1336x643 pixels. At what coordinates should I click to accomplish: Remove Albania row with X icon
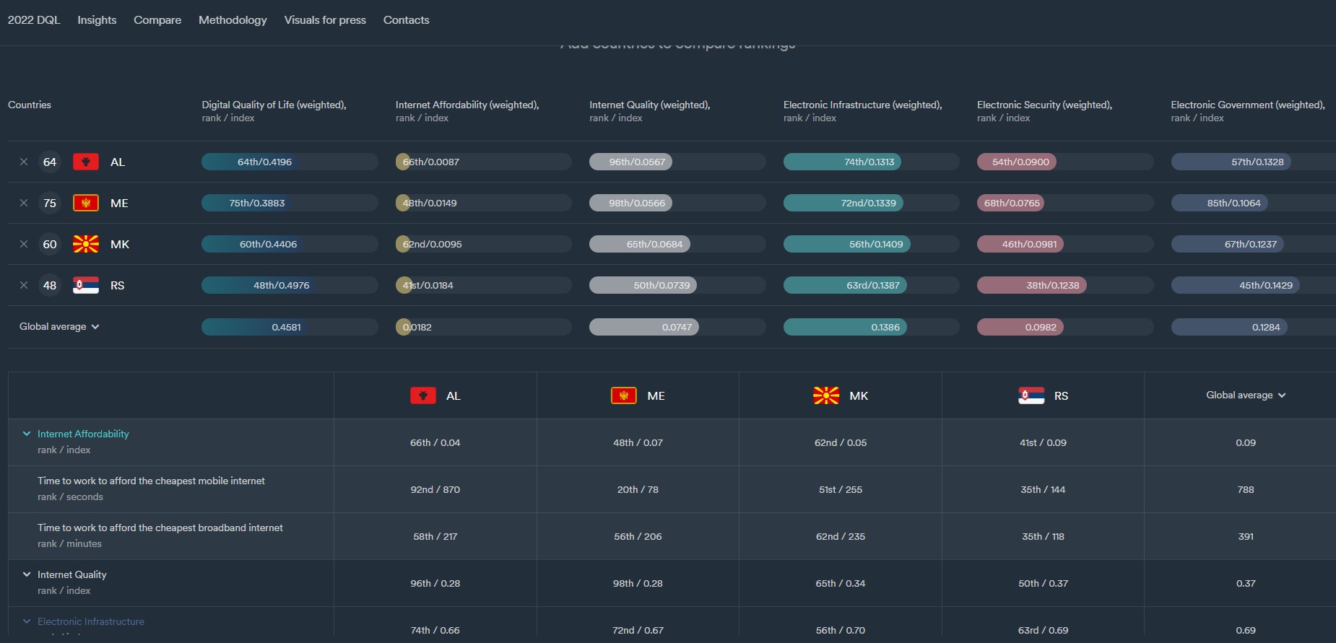pyautogui.click(x=24, y=162)
